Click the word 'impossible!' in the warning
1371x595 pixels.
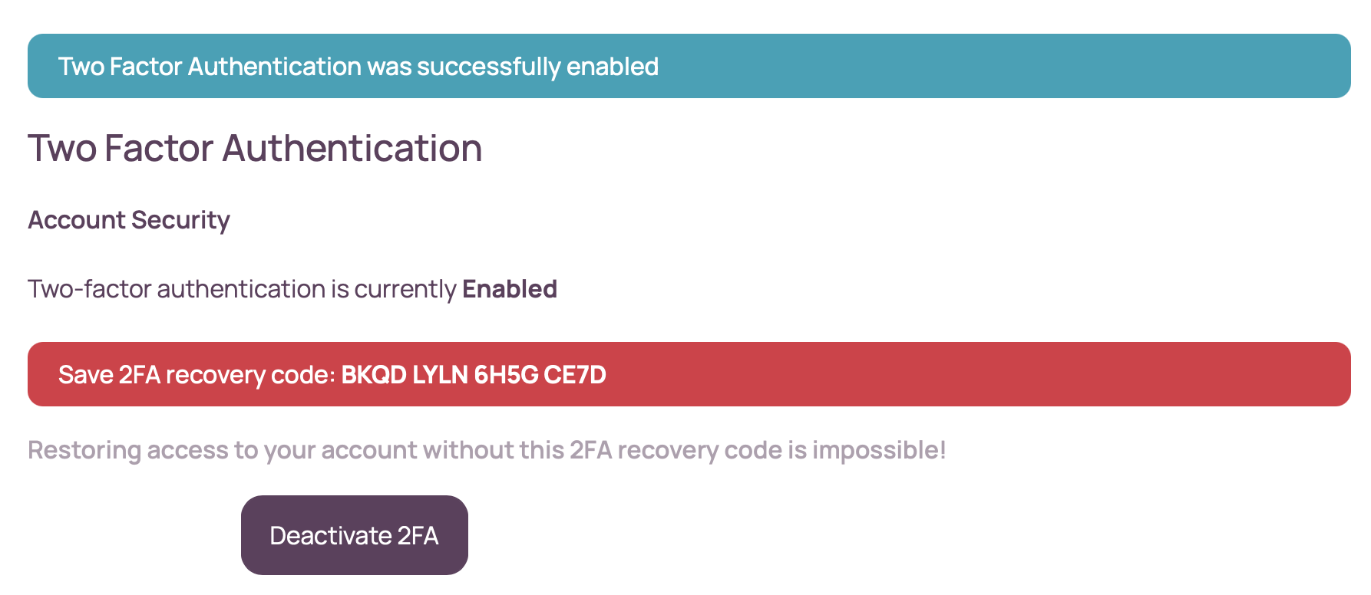(879, 450)
